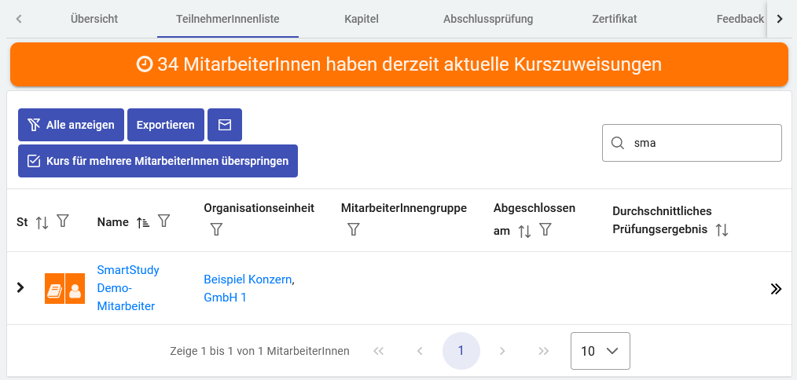
Task: Open the Abschlussprüfung tab
Action: pos(488,19)
